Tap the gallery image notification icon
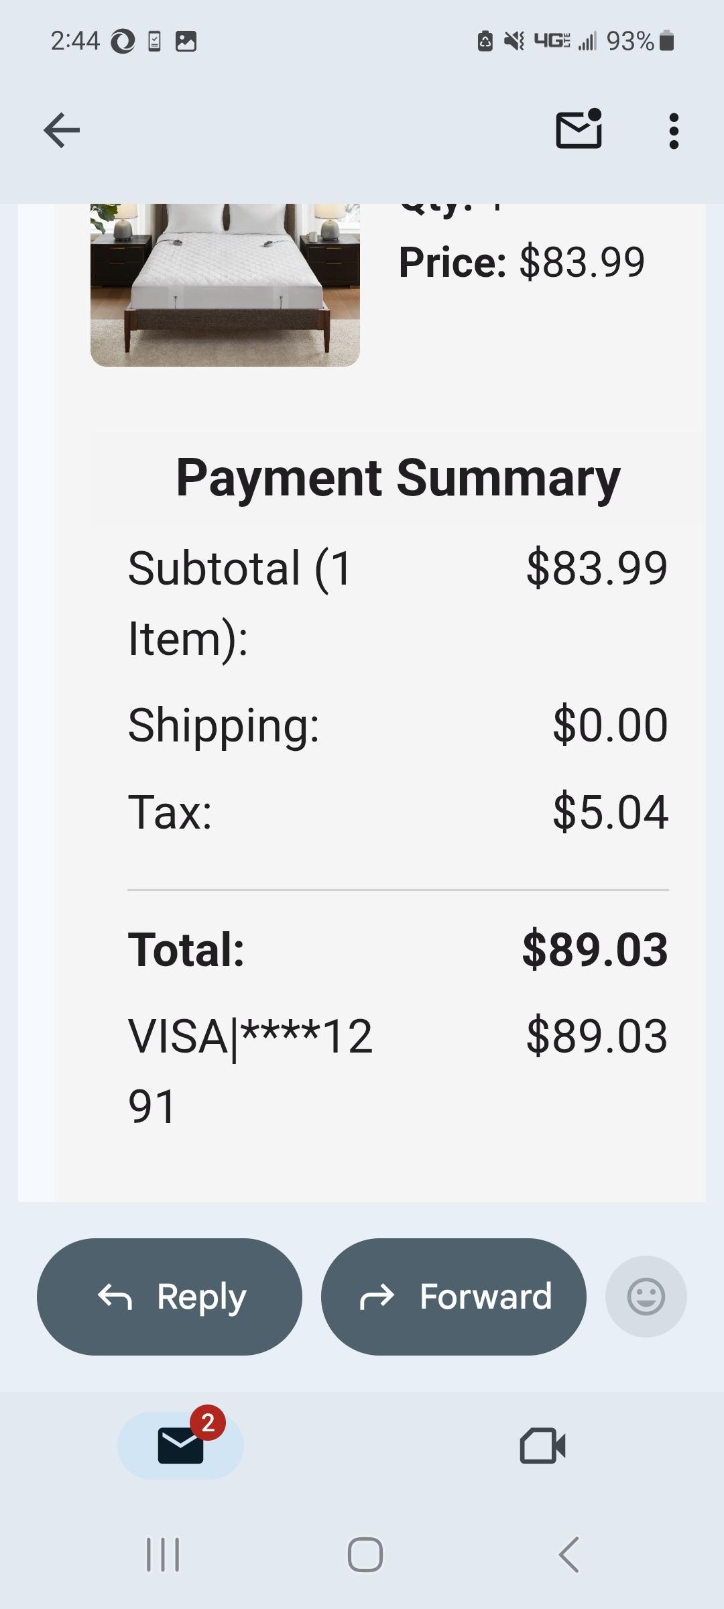Viewport: 724px width, 1609px height. (x=186, y=42)
